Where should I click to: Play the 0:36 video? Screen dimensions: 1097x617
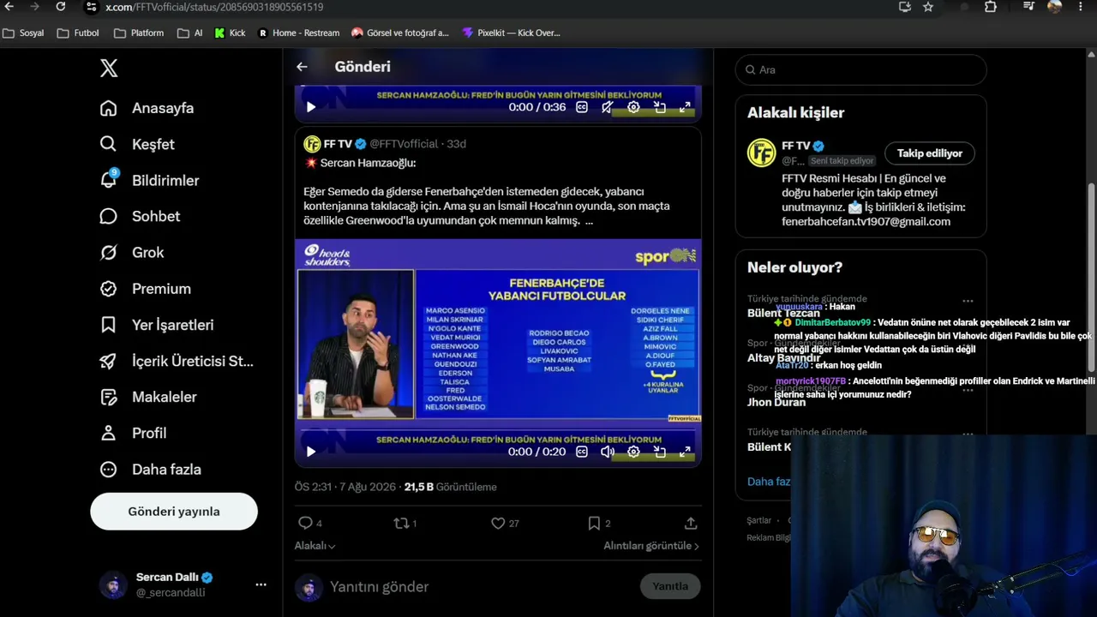(311, 107)
